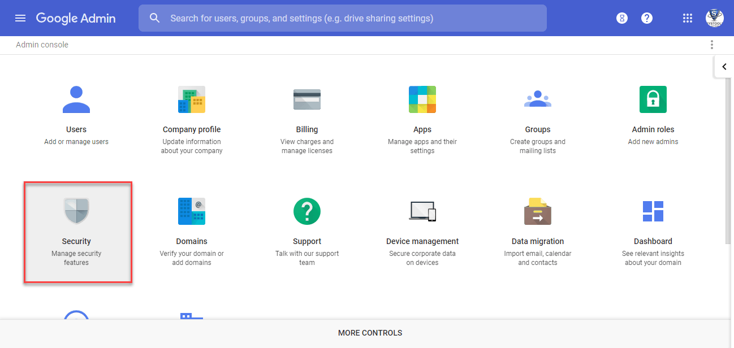Open the Billing credit card icon
The height and width of the screenshot is (348, 734).
(x=307, y=99)
